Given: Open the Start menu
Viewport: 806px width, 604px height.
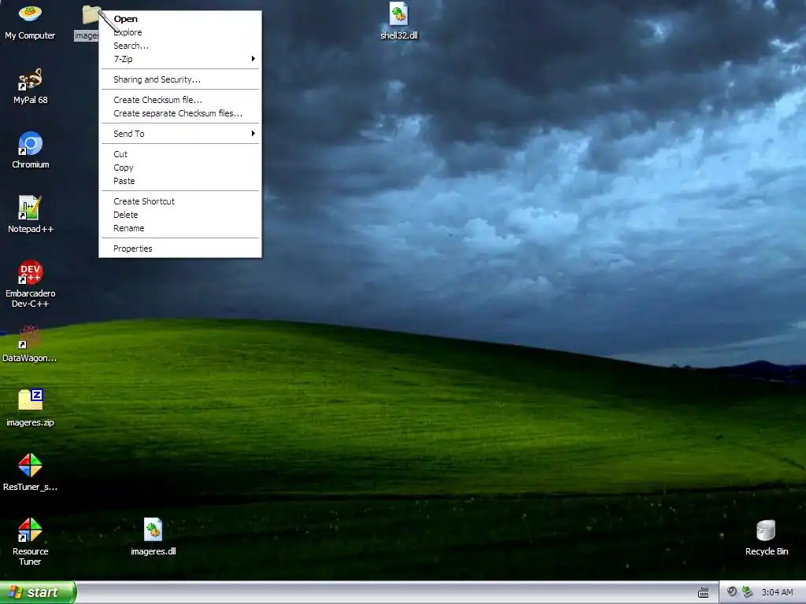Looking at the screenshot, I should [x=38, y=592].
